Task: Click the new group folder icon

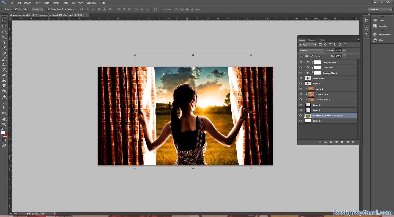Action: 342,142
